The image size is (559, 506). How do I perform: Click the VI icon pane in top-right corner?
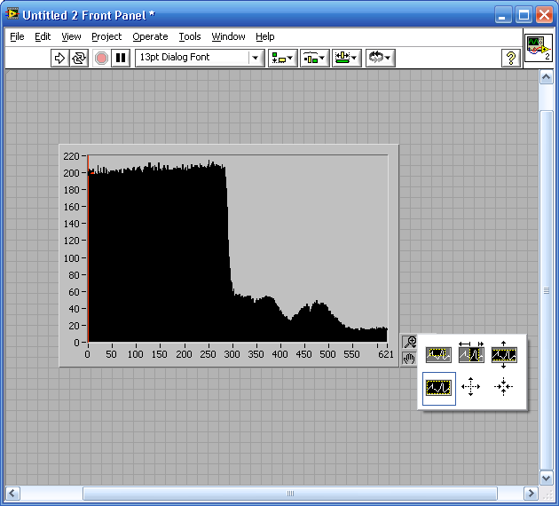pos(538,48)
